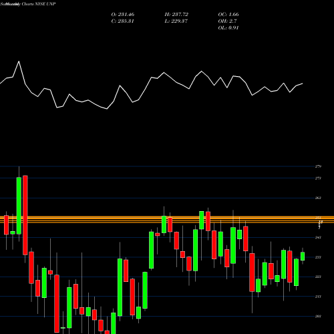Click the low price value L: 229.37
This screenshot has width=334, height=334.
point(176,21)
